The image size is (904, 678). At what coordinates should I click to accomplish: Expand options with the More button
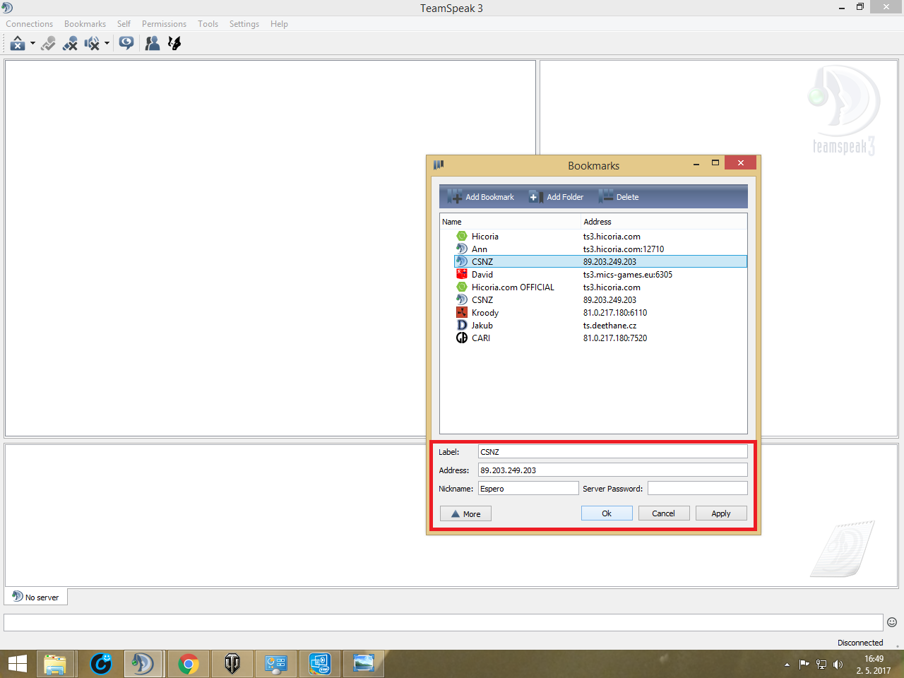click(465, 514)
